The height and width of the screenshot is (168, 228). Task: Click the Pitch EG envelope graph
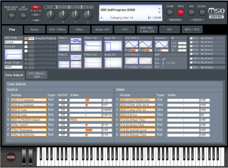tap(14, 54)
